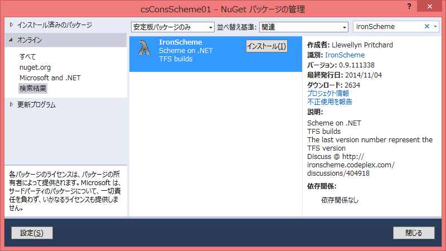The width and height of the screenshot is (446, 251).
Task: Select Microsoft and .NET source
Action: [x=50, y=78]
